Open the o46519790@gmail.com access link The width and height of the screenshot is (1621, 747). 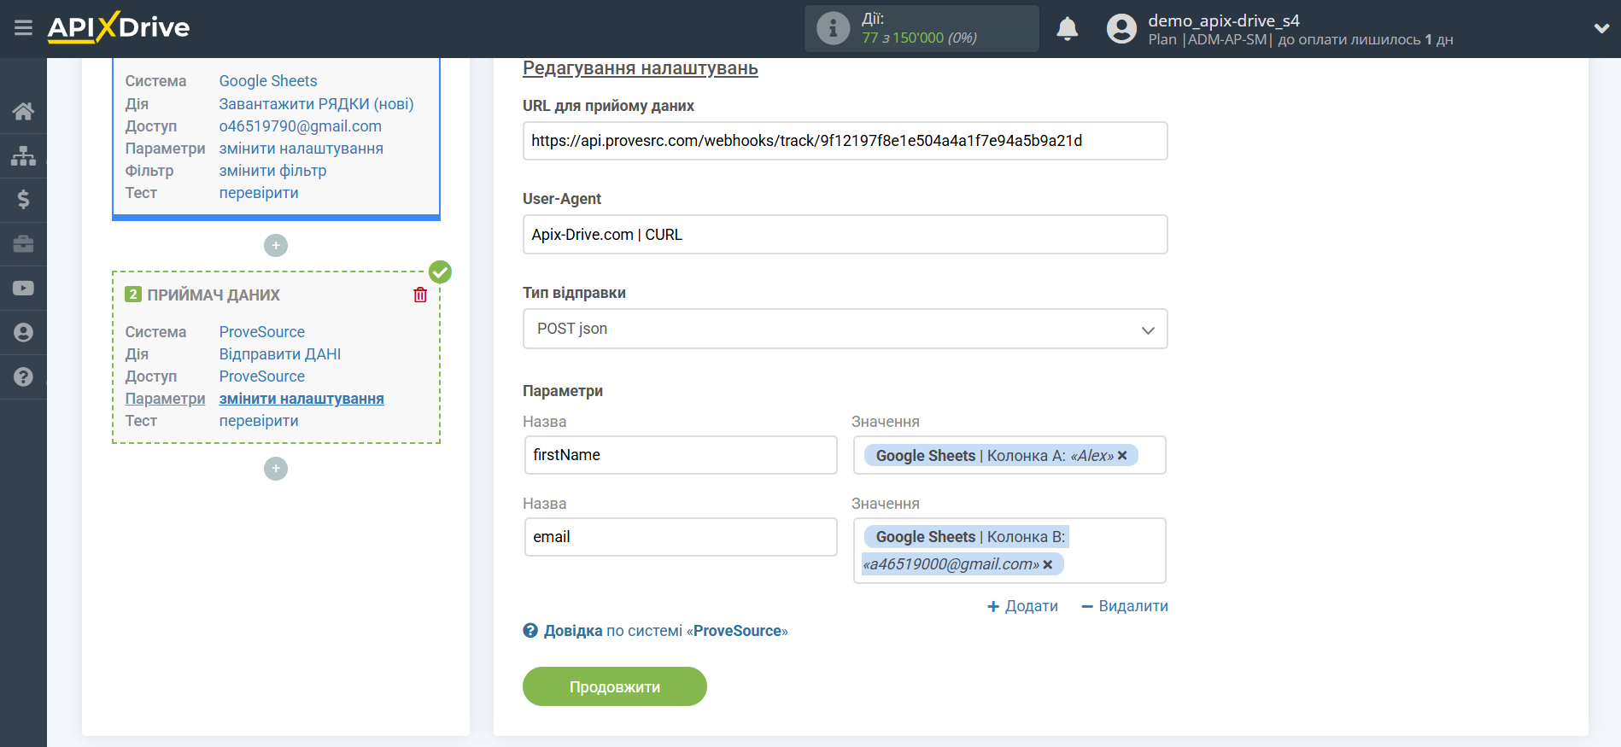pyautogui.click(x=301, y=126)
